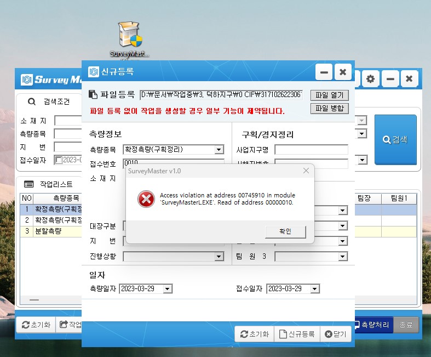Click the 파일 열기 button
The image size is (431, 357).
(330, 95)
